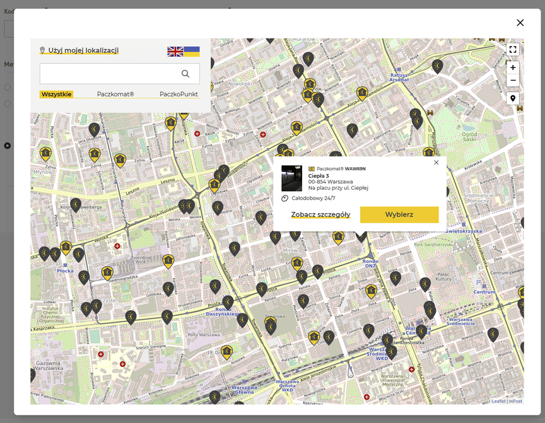Screen dimensions: 545x423
Task: Select yellow marker near 19. Dz label
Action: coord(226,352)
